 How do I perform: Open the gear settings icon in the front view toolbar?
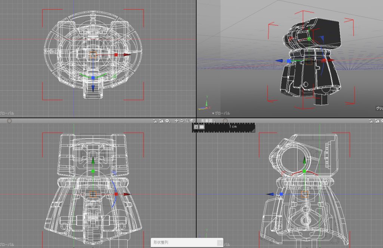click(168, 121)
